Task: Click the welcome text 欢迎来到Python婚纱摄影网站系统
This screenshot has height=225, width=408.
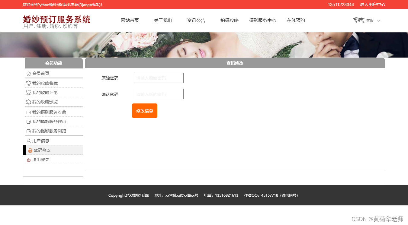Action: [x=63, y=5]
